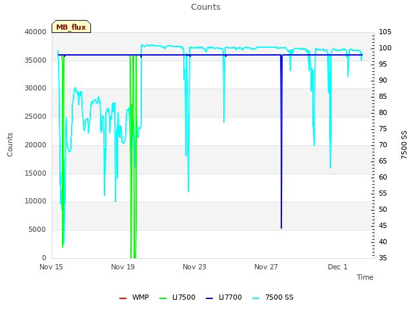Click the Dec 1 x-axis label
413x310 pixels.
[x=337, y=267]
